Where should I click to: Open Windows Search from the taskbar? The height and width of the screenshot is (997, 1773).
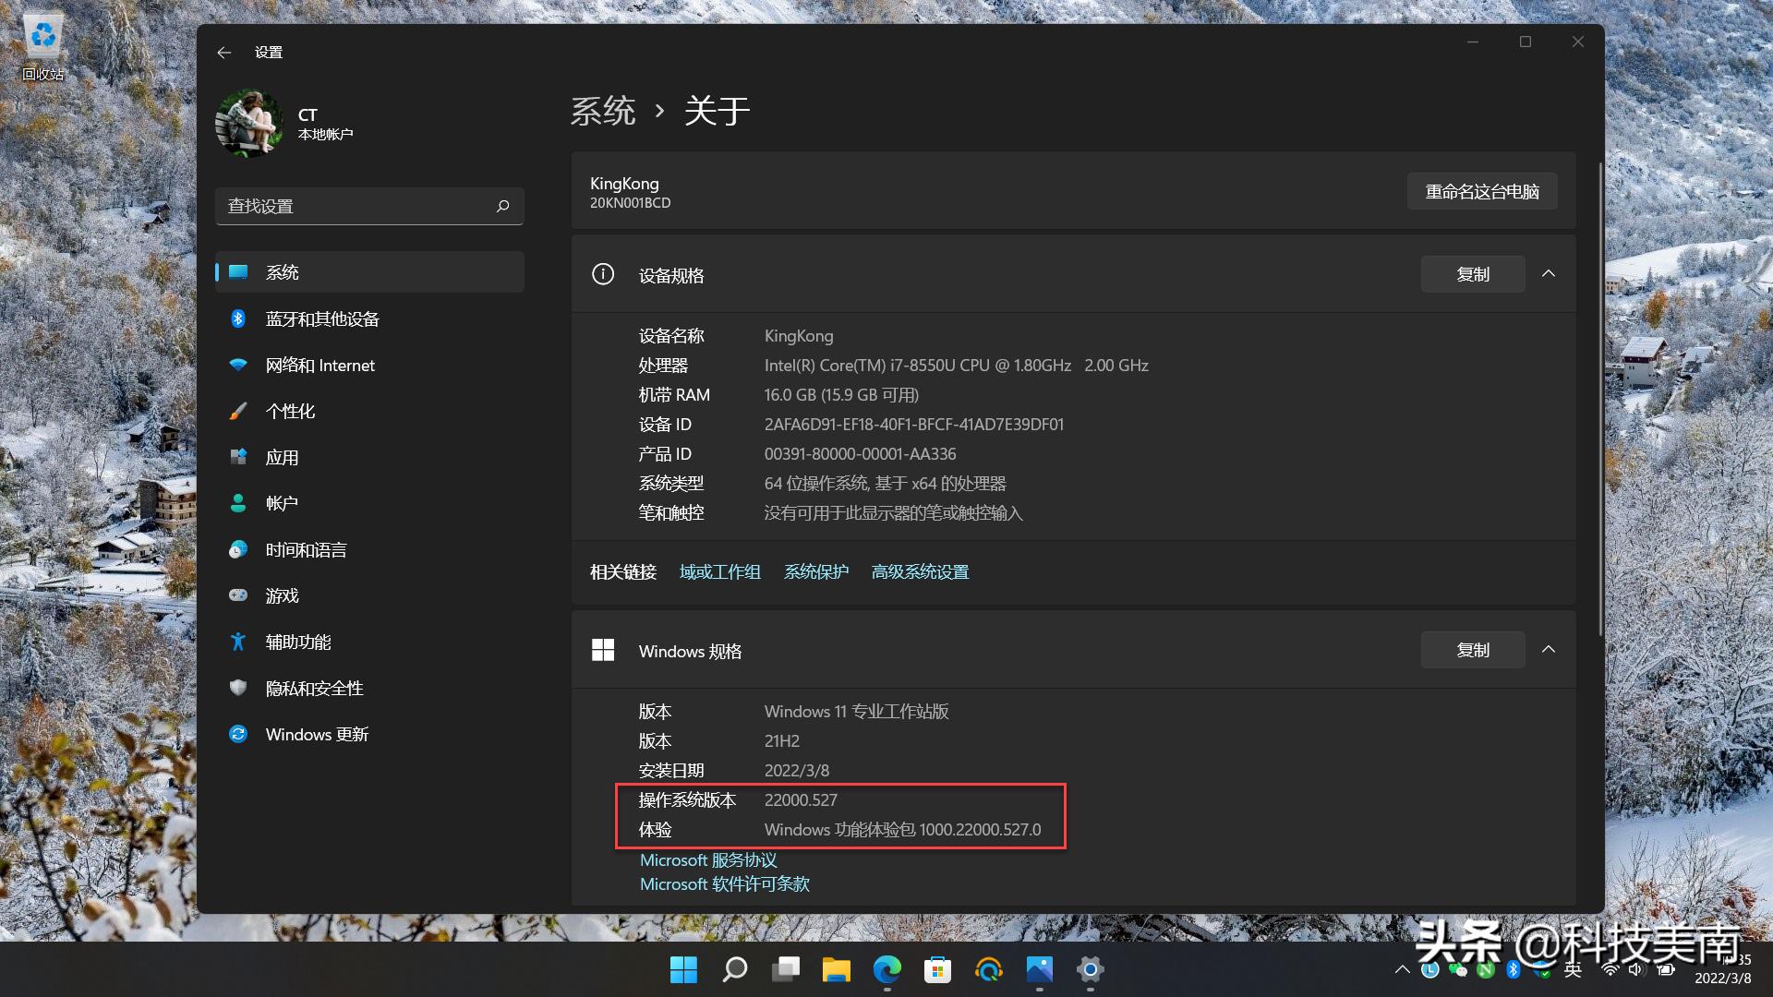[x=735, y=970]
